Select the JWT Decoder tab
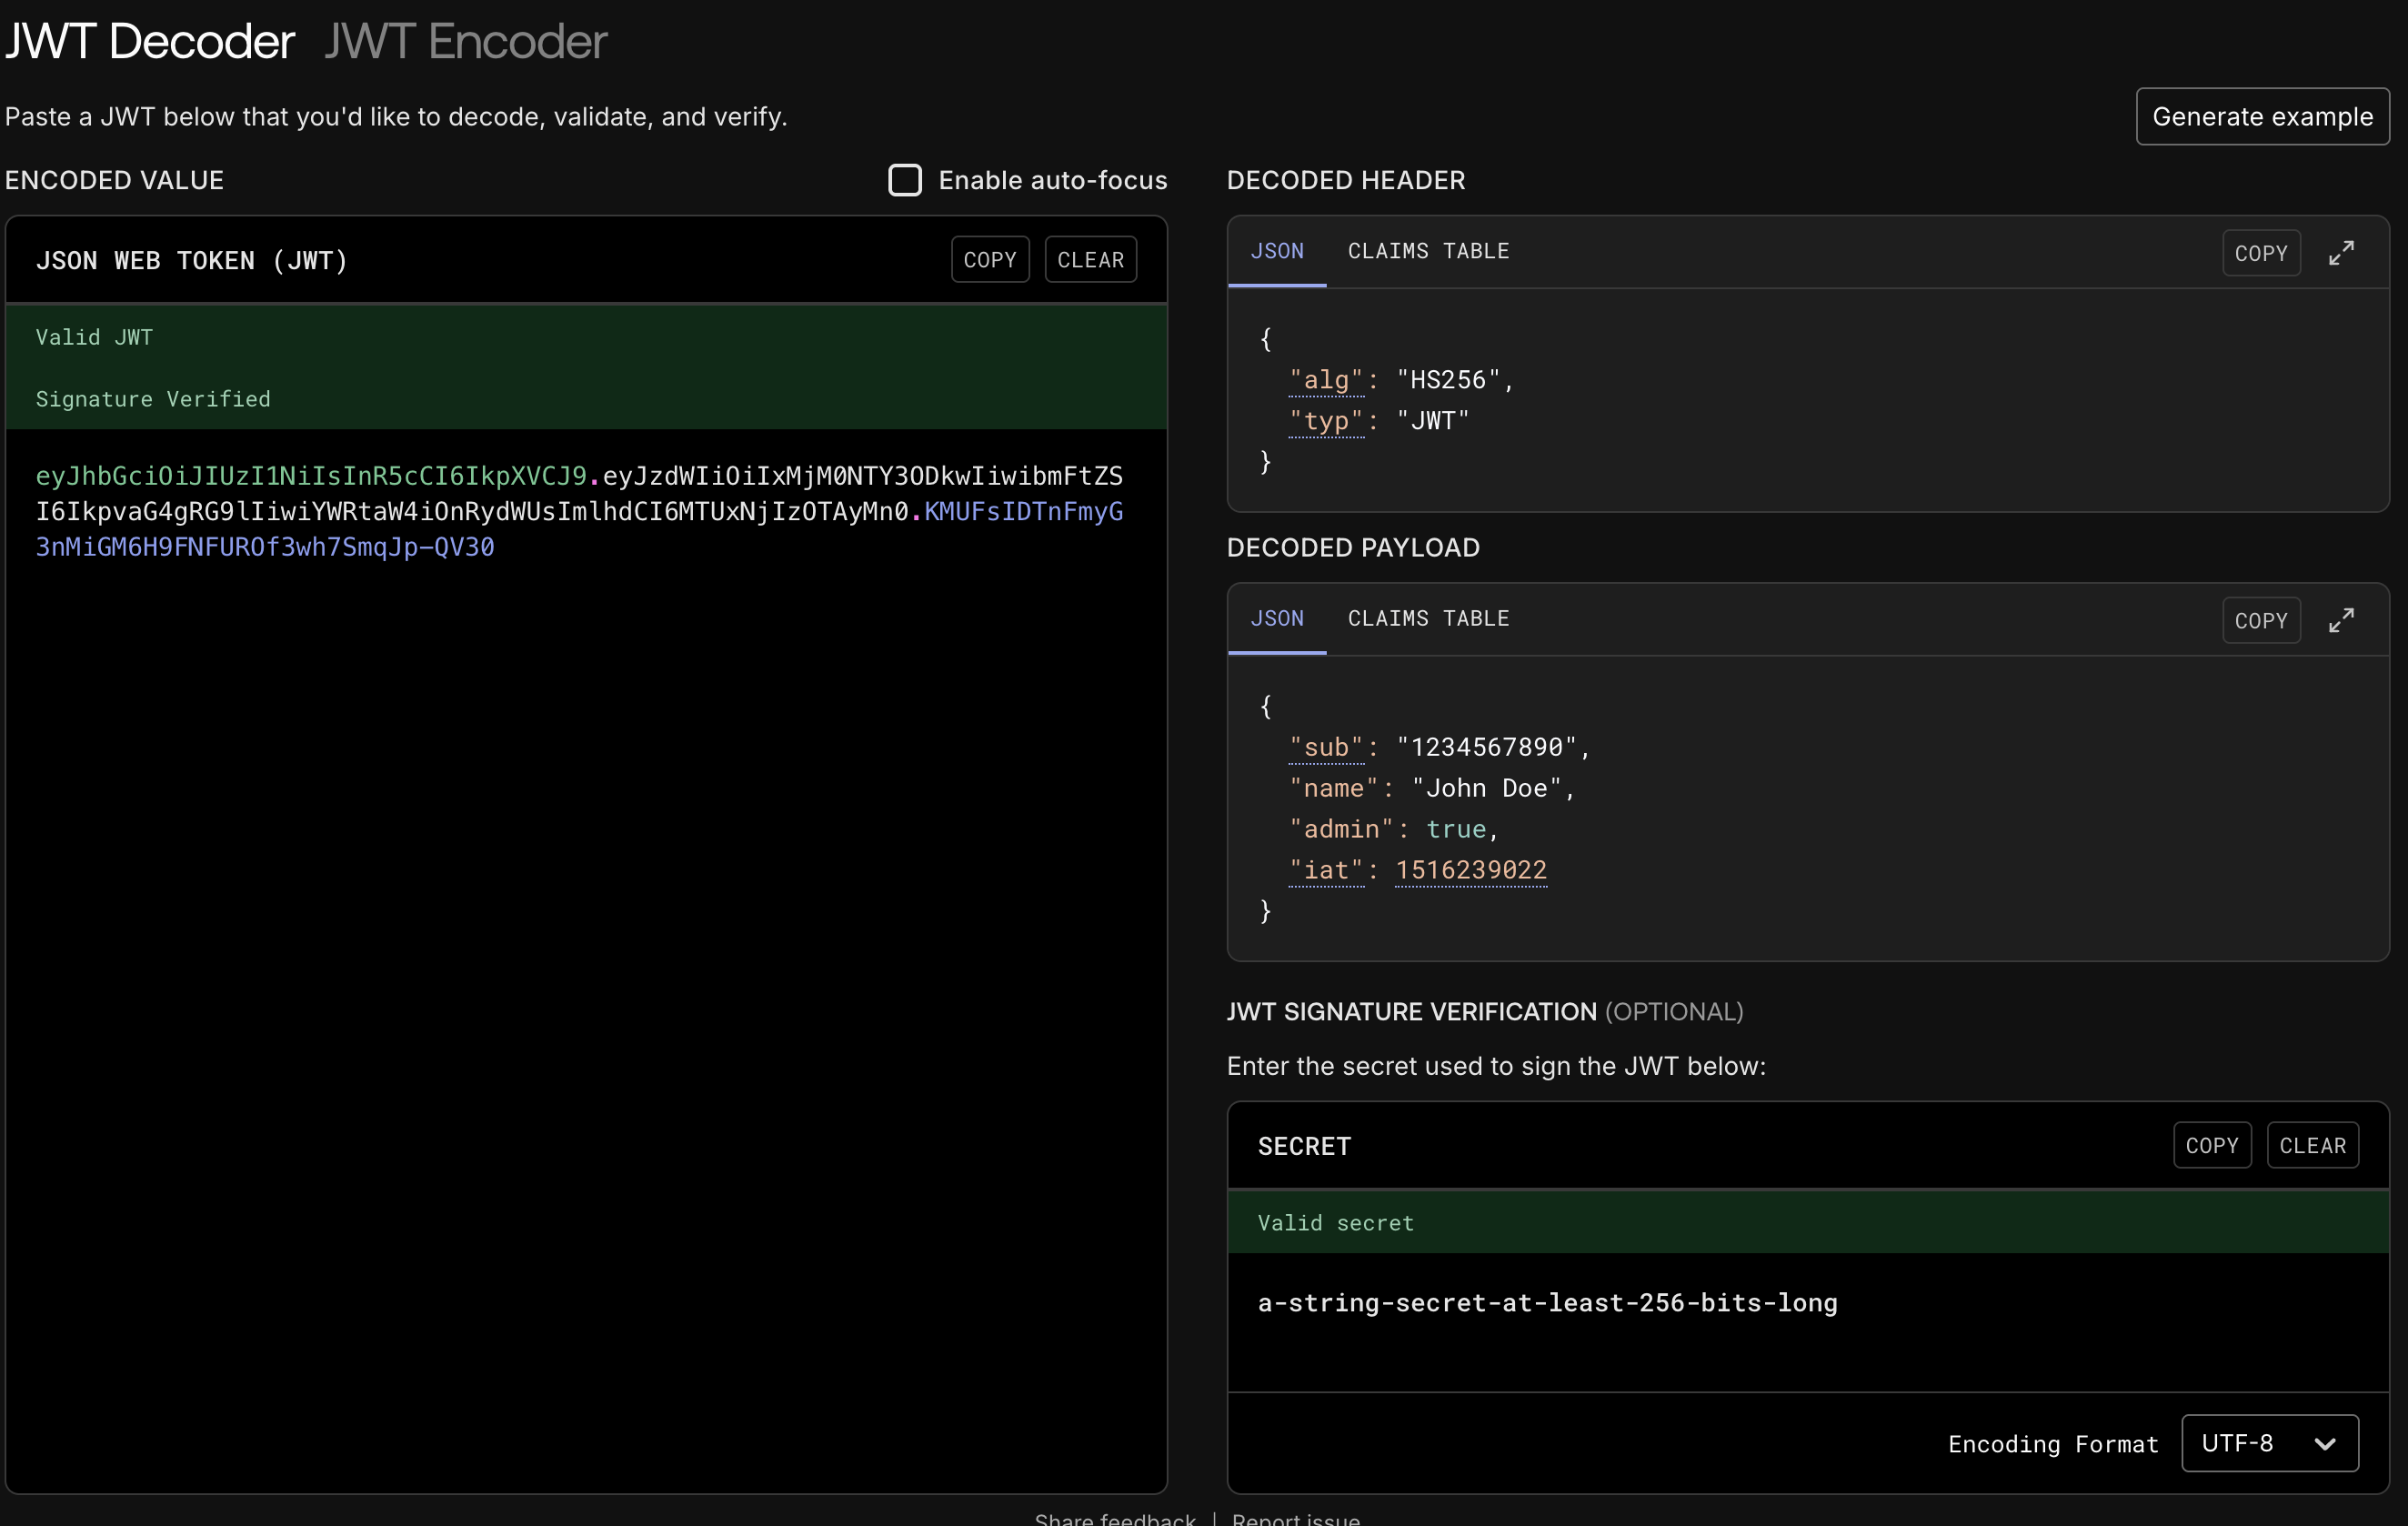This screenshot has height=1526, width=2408. click(x=150, y=42)
